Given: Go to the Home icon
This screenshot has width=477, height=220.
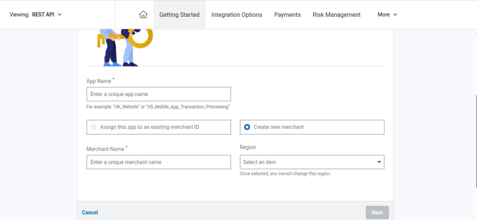Looking at the screenshot, I should click(x=143, y=14).
